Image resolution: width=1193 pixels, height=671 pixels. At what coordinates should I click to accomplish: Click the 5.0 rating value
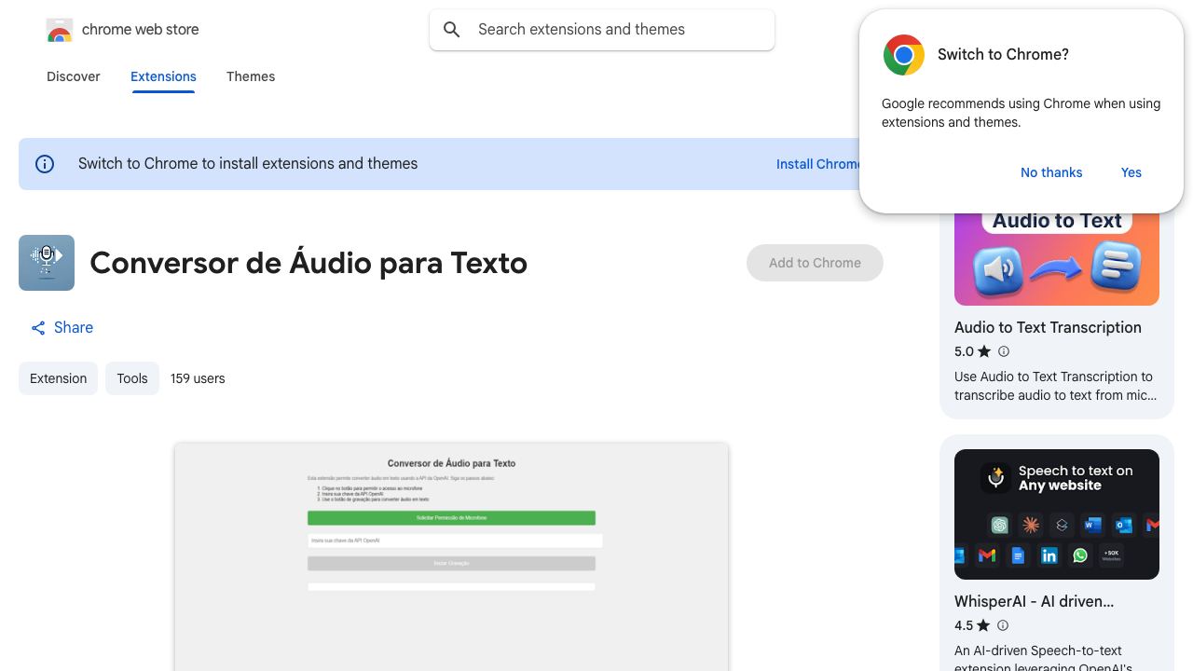(964, 351)
